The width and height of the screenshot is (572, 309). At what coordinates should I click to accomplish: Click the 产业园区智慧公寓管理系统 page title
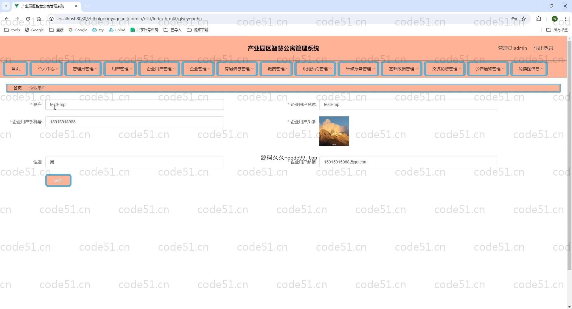(283, 48)
